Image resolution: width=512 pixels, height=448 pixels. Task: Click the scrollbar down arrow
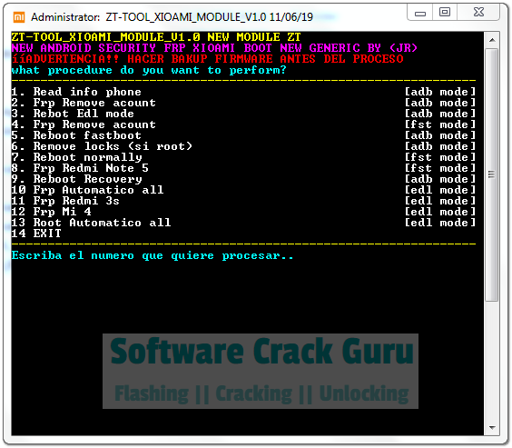[492, 427]
